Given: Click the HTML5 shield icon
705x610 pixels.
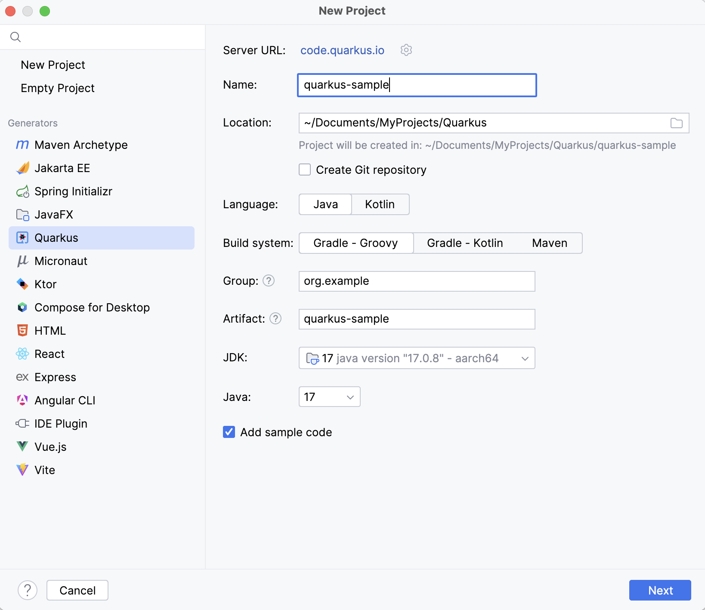Looking at the screenshot, I should pos(22,331).
